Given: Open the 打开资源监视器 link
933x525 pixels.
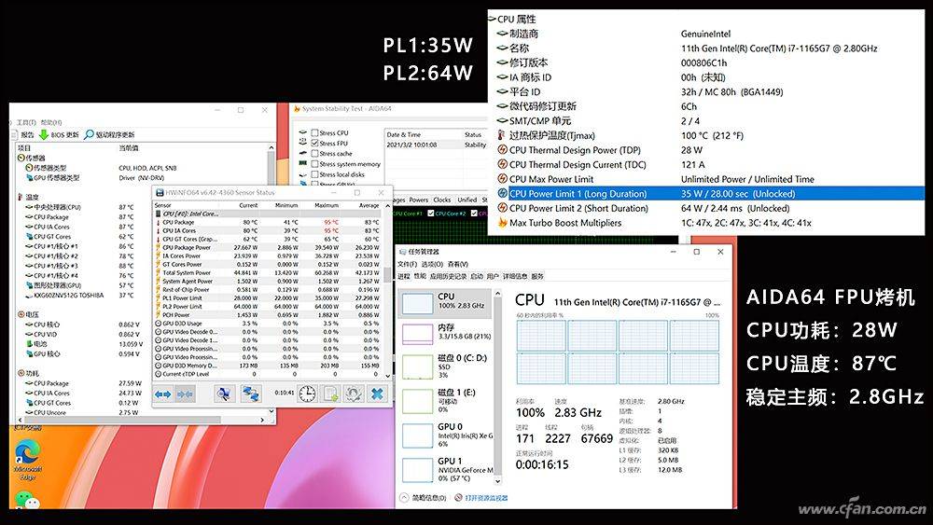Looking at the screenshot, I should click(486, 498).
